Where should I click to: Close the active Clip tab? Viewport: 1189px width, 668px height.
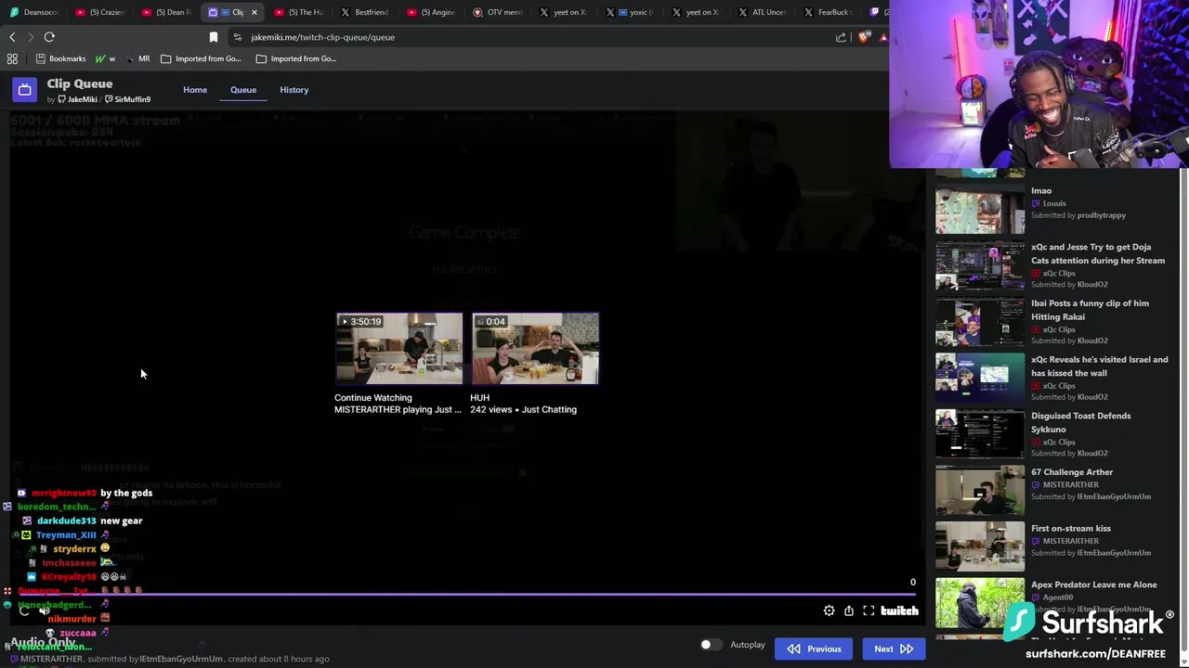click(254, 12)
